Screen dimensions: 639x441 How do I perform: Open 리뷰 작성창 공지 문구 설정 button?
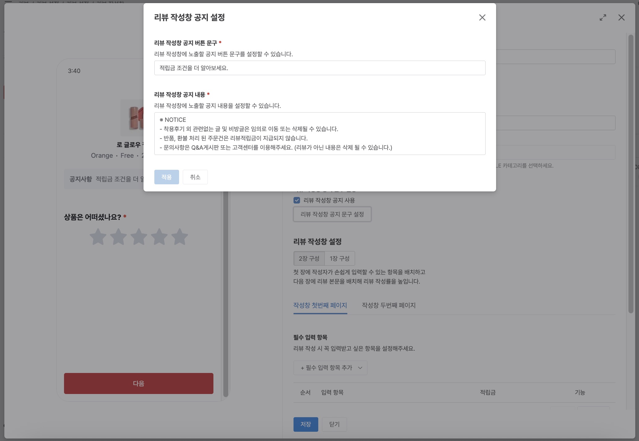tap(332, 214)
